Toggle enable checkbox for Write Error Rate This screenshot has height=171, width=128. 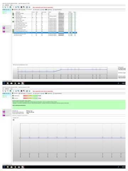click(x=75, y=35)
